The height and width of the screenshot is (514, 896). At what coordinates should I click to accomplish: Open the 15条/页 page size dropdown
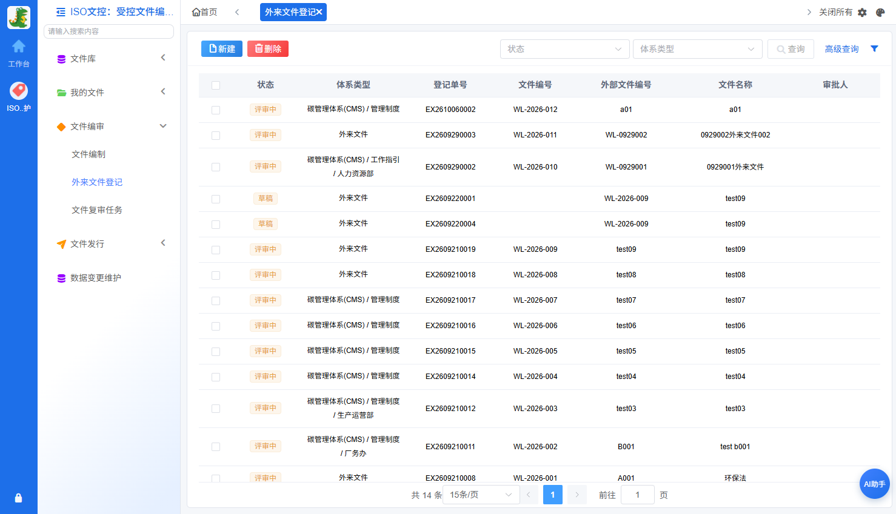click(481, 495)
